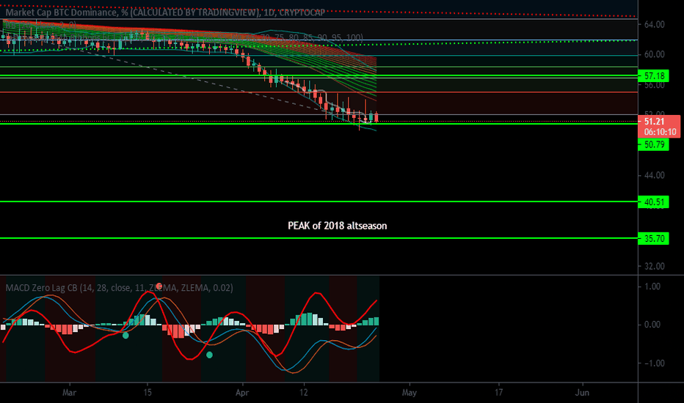Click the red dot marker on MACD peak
The height and width of the screenshot is (403, 684).
(x=159, y=286)
